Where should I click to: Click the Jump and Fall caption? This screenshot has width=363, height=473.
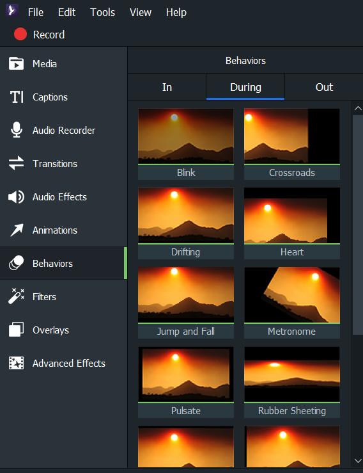186,331
